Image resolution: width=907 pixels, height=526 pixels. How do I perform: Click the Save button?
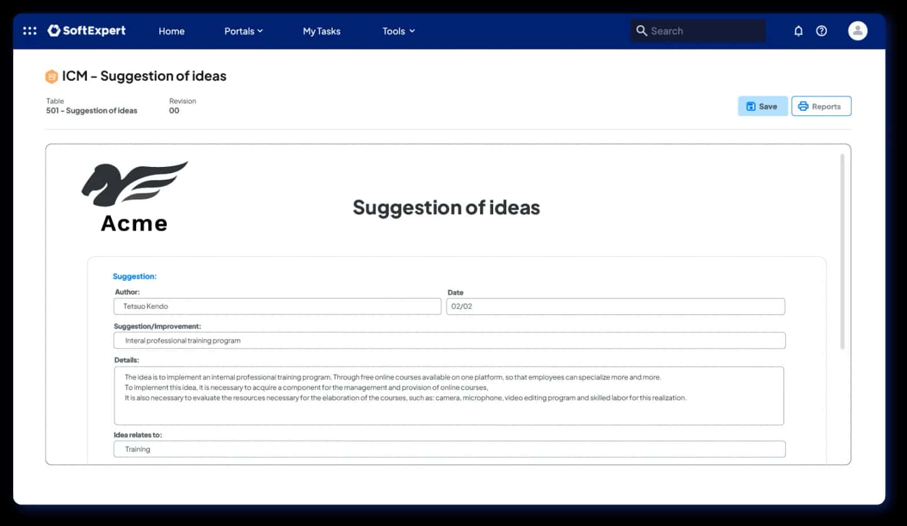point(763,106)
